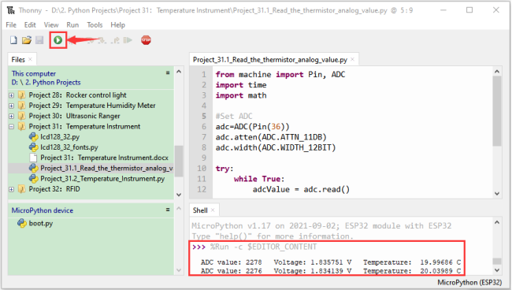Select Project 32 folder icon
This screenshot has width=512, height=290.
22,189
